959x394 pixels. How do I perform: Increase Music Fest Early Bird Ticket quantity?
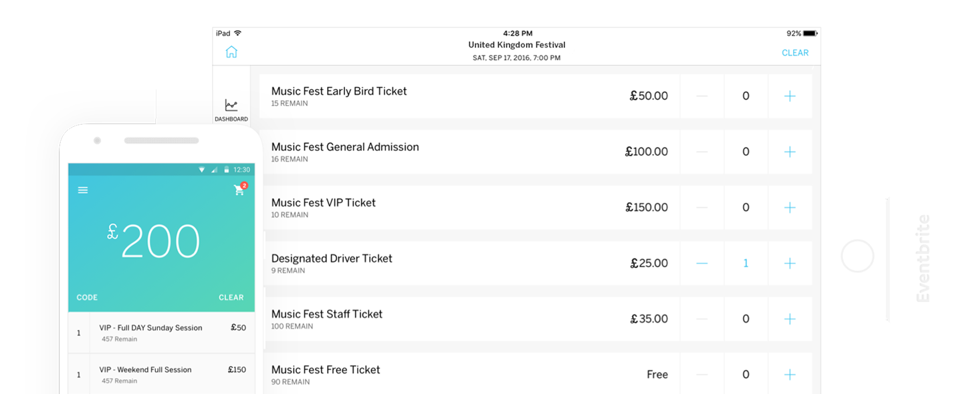coord(790,96)
